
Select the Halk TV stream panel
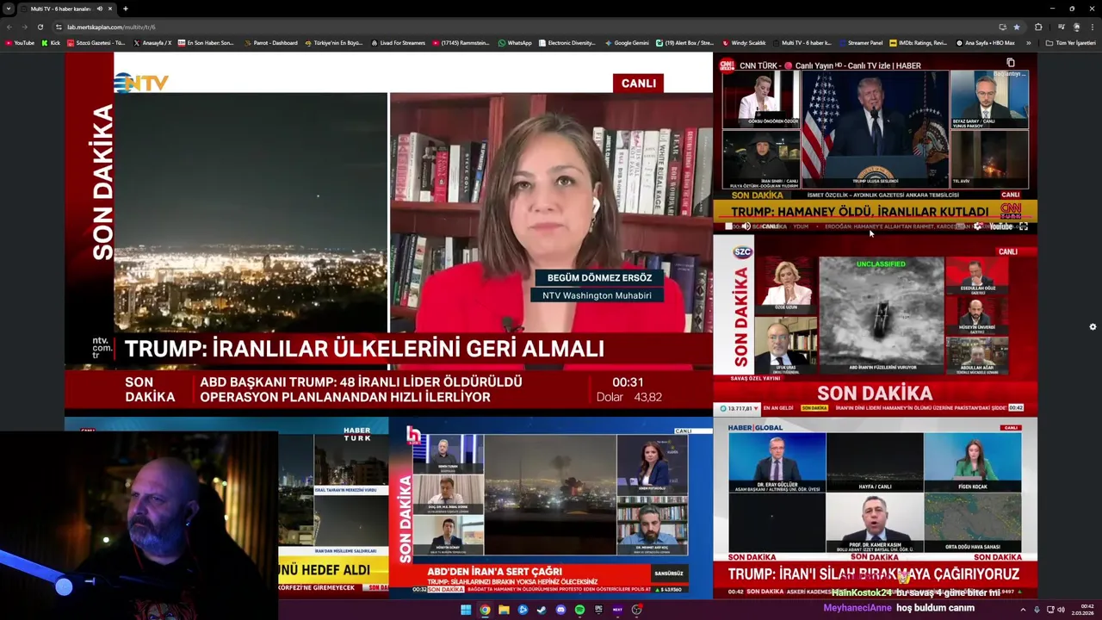tap(550, 508)
